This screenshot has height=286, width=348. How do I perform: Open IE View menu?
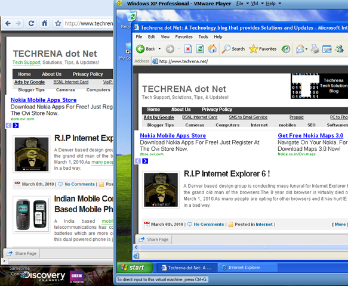pyautogui.click(x=165, y=37)
